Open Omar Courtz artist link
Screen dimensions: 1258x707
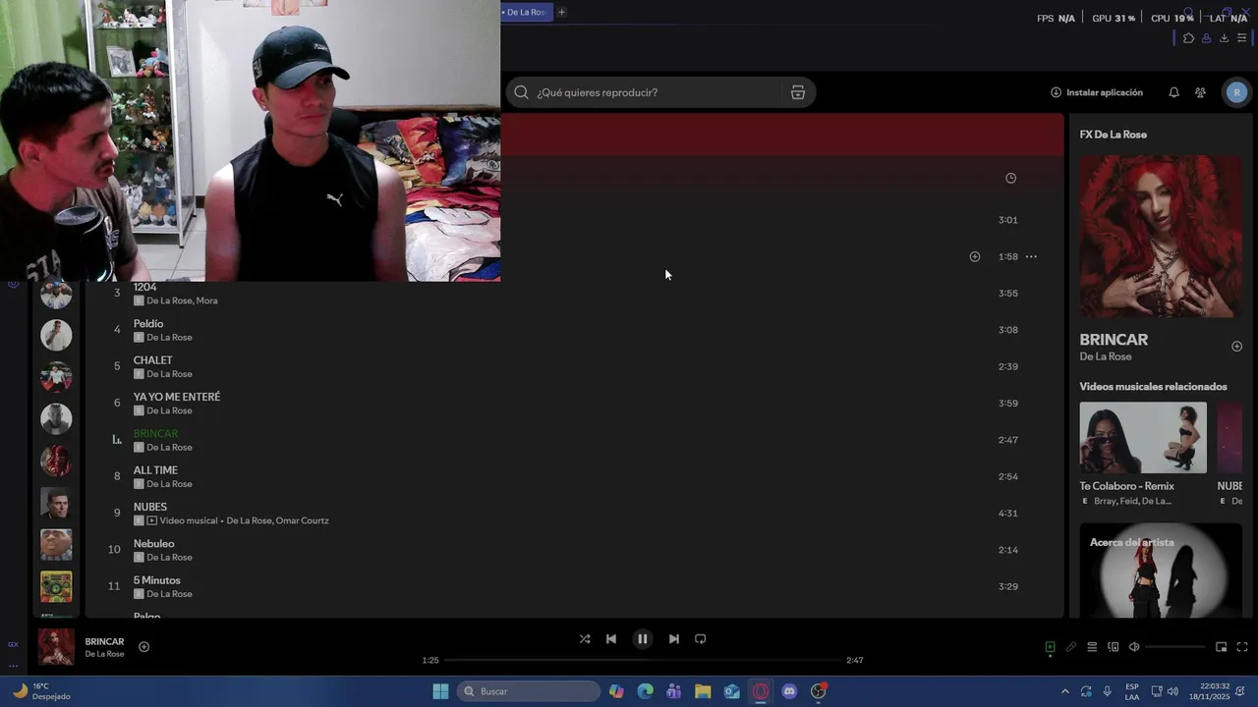coord(302,520)
